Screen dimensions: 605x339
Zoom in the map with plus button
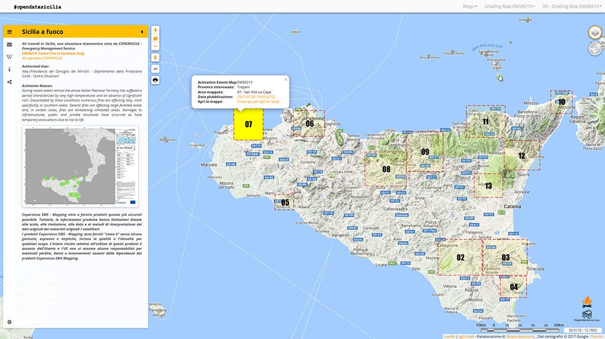(155, 30)
